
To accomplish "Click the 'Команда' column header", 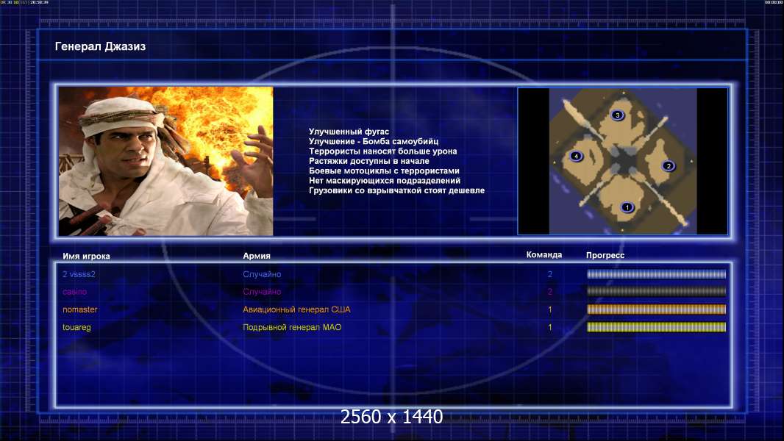I will click(x=544, y=255).
